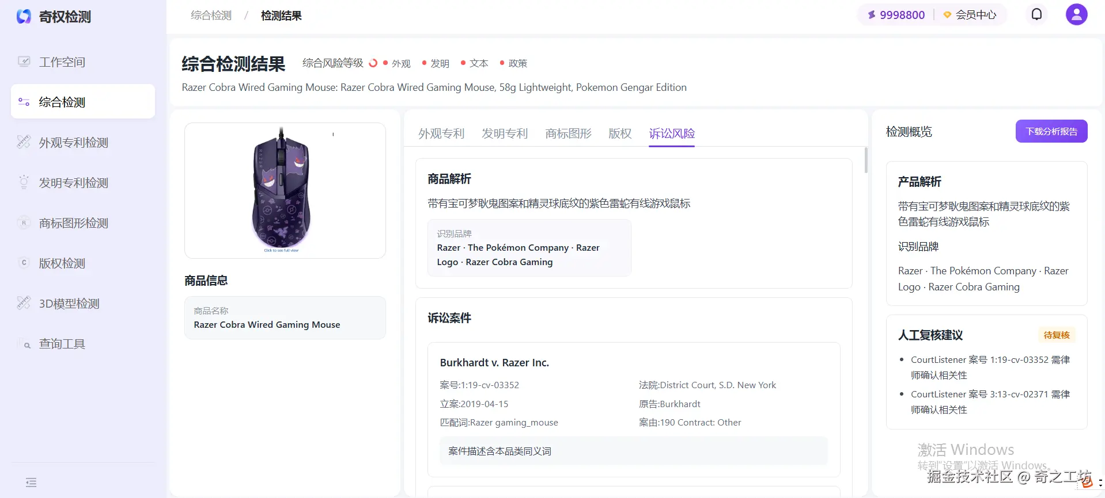Open 商标图形检测 sidebar entry
The height and width of the screenshot is (498, 1105).
tap(83, 223)
